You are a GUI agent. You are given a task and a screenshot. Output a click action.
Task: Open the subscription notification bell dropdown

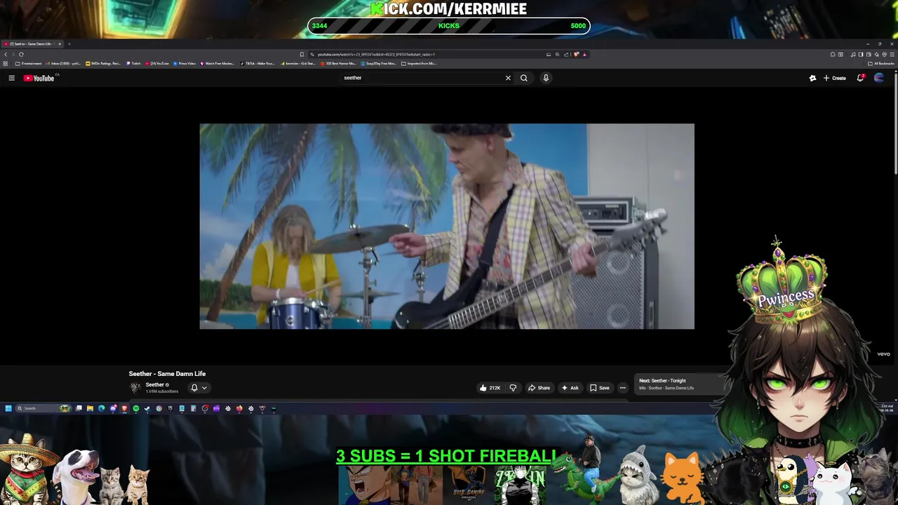[x=199, y=387]
